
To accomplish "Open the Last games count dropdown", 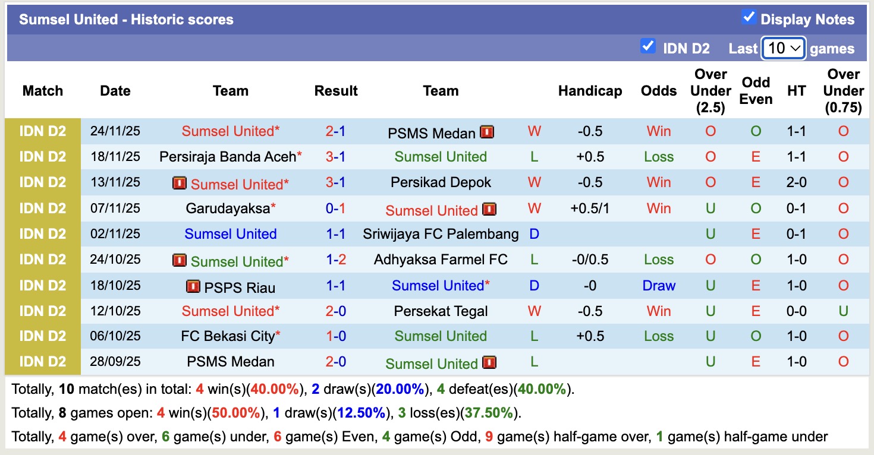I will (x=783, y=48).
